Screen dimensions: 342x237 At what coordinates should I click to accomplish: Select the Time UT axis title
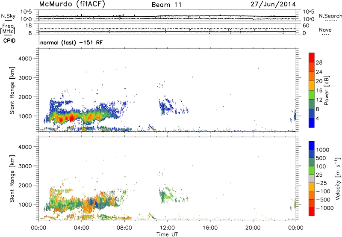(167, 234)
